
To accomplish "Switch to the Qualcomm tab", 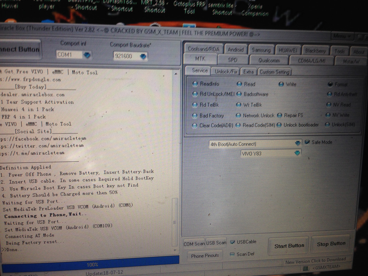I will pyautogui.click(x=269, y=60).
